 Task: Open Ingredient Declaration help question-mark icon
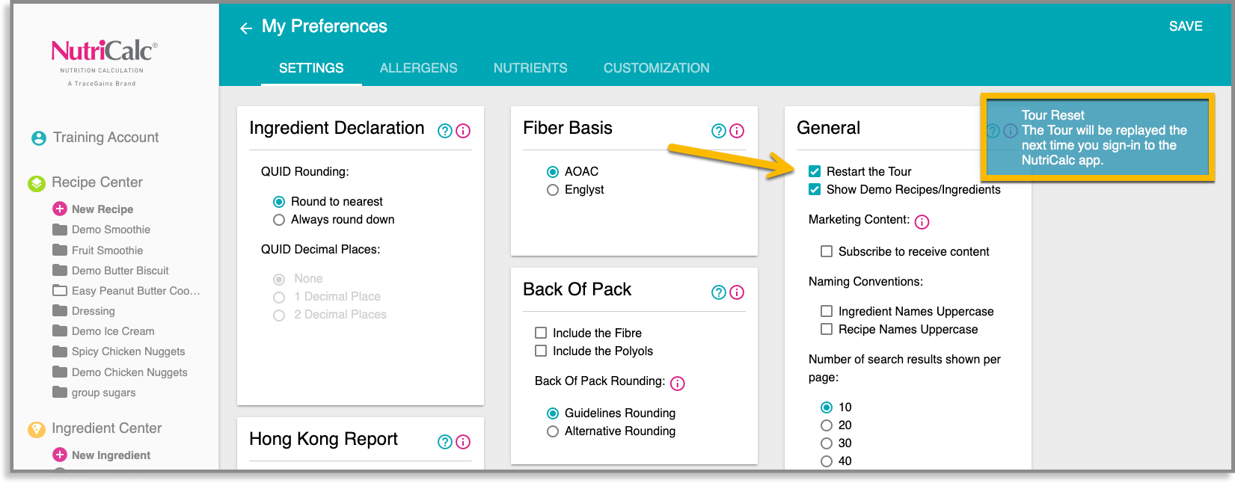click(445, 131)
